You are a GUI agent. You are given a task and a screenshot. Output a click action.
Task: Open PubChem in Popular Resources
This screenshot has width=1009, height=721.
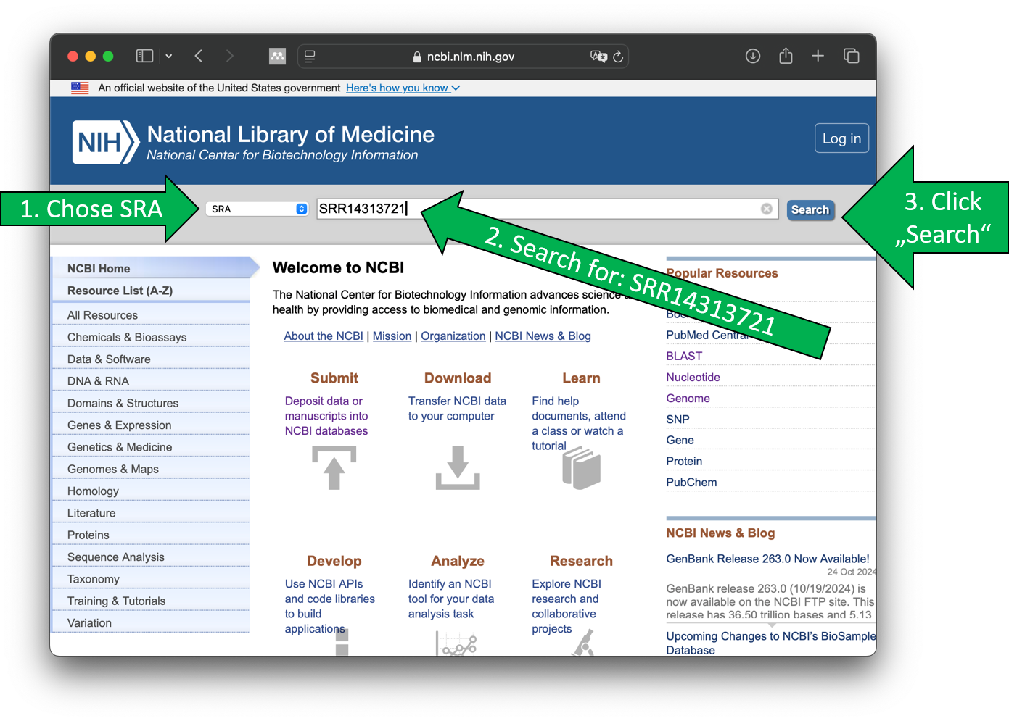click(x=691, y=482)
